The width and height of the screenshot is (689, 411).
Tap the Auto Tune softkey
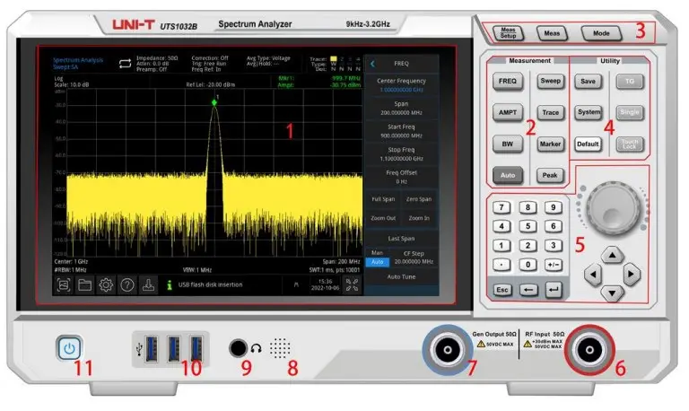point(401,277)
